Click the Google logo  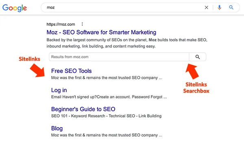pos(15,8)
